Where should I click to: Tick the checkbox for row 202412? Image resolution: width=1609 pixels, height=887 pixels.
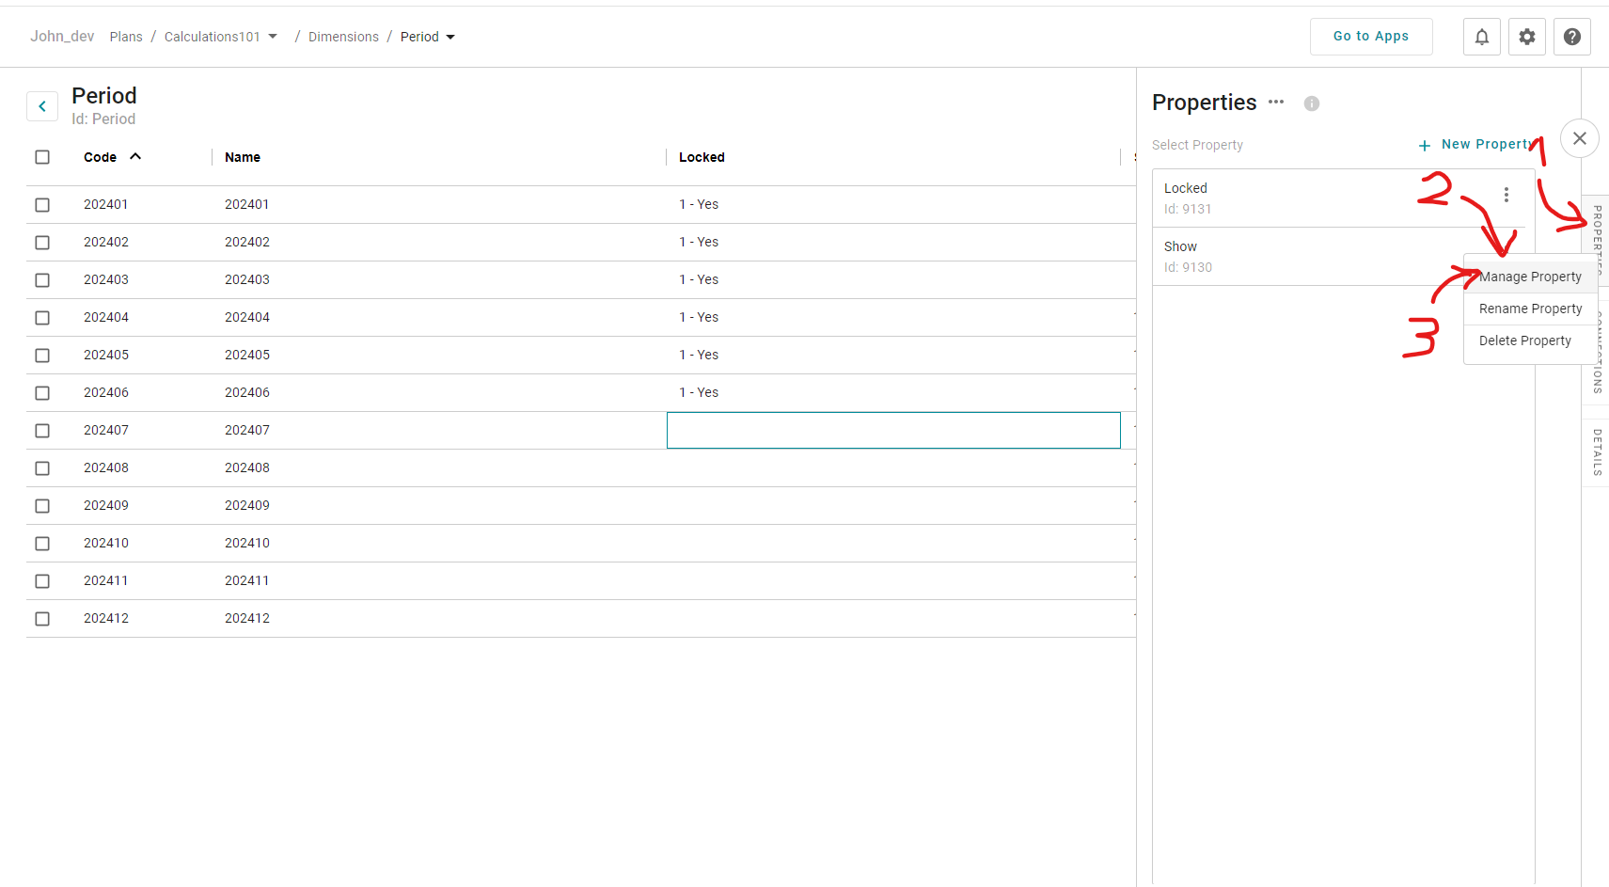42,618
